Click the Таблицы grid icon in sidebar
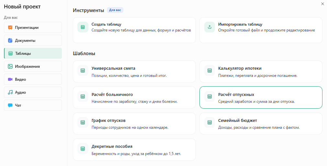Screen dimensions: 327x166 [x=10, y=53]
